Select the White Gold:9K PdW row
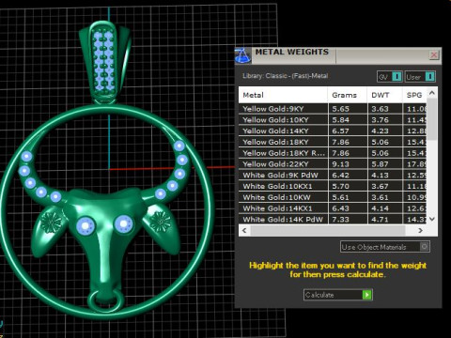 (333, 176)
